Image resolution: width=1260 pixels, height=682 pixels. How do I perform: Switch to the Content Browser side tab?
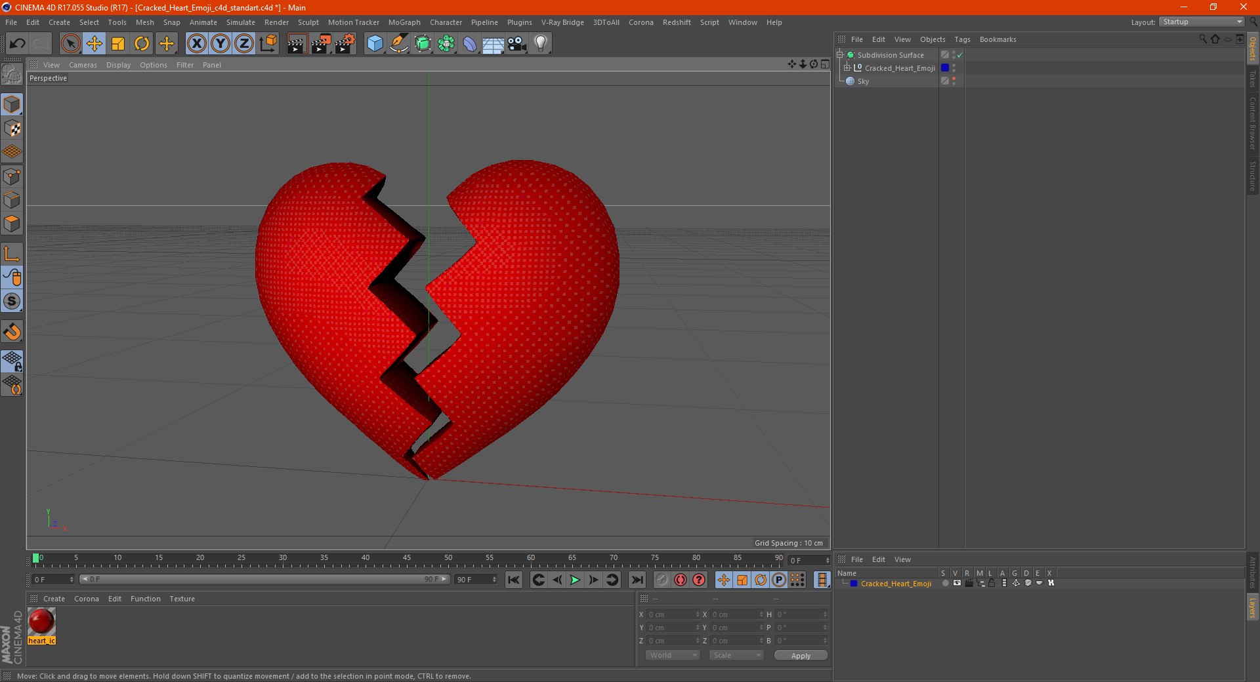[x=1252, y=123]
